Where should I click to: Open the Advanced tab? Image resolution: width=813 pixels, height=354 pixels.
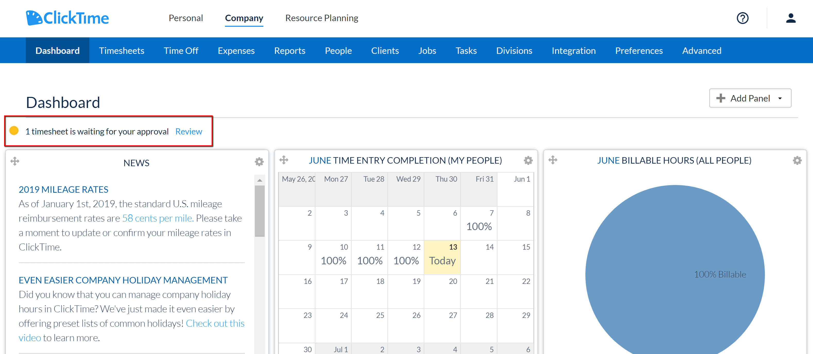(x=702, y=50)
